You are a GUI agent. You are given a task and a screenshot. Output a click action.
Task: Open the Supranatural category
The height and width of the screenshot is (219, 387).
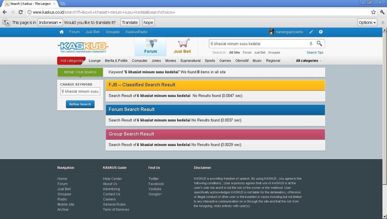[x=190, y=61]
